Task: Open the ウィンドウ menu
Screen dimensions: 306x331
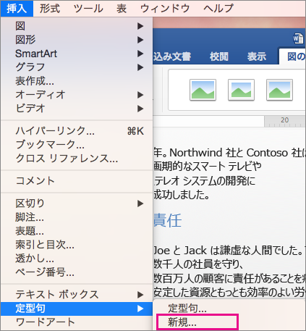Action: (165, 9)
